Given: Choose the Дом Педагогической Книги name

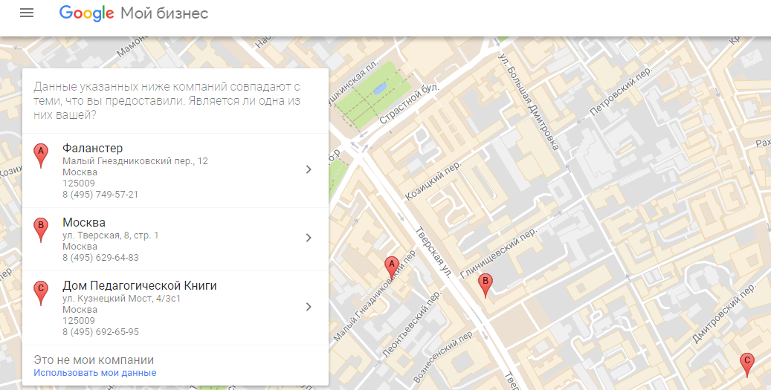Looking at the screenshot, I should (140, 286).
